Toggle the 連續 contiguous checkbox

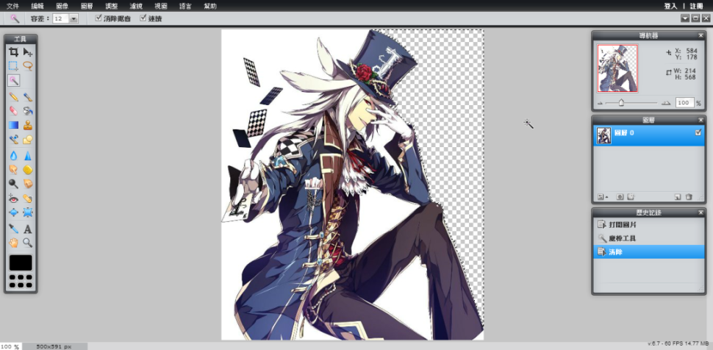coord(143,18)
